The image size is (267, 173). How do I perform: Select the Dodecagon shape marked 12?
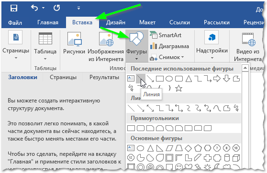[131, 158]
